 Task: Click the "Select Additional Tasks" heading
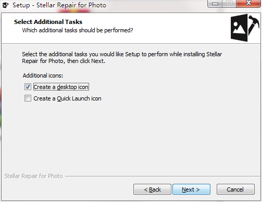(48, 22)
